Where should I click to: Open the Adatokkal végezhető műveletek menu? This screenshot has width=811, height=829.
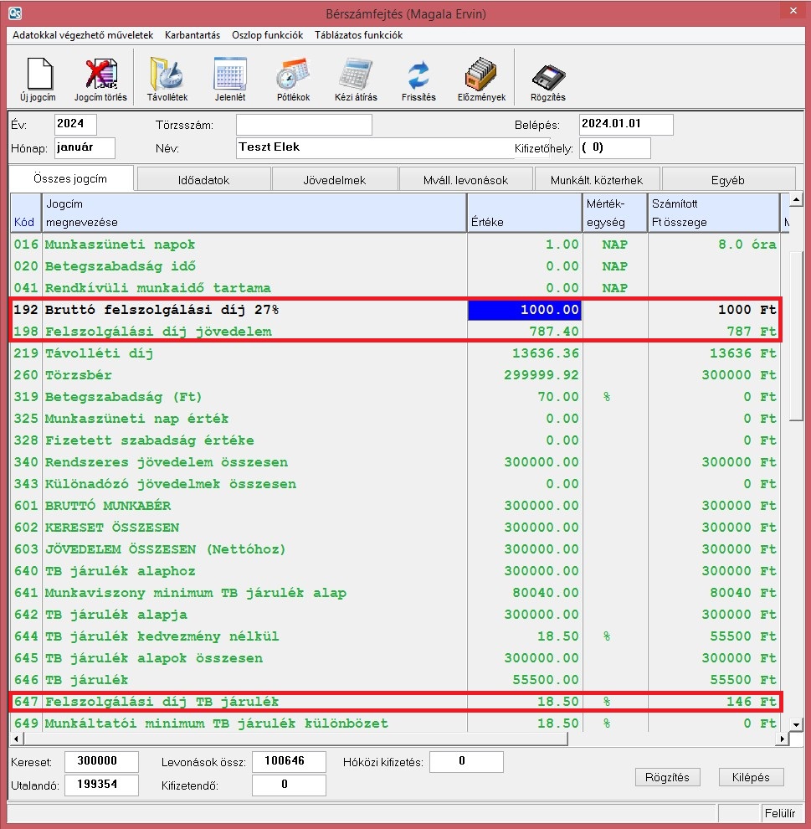click(83, 35)
